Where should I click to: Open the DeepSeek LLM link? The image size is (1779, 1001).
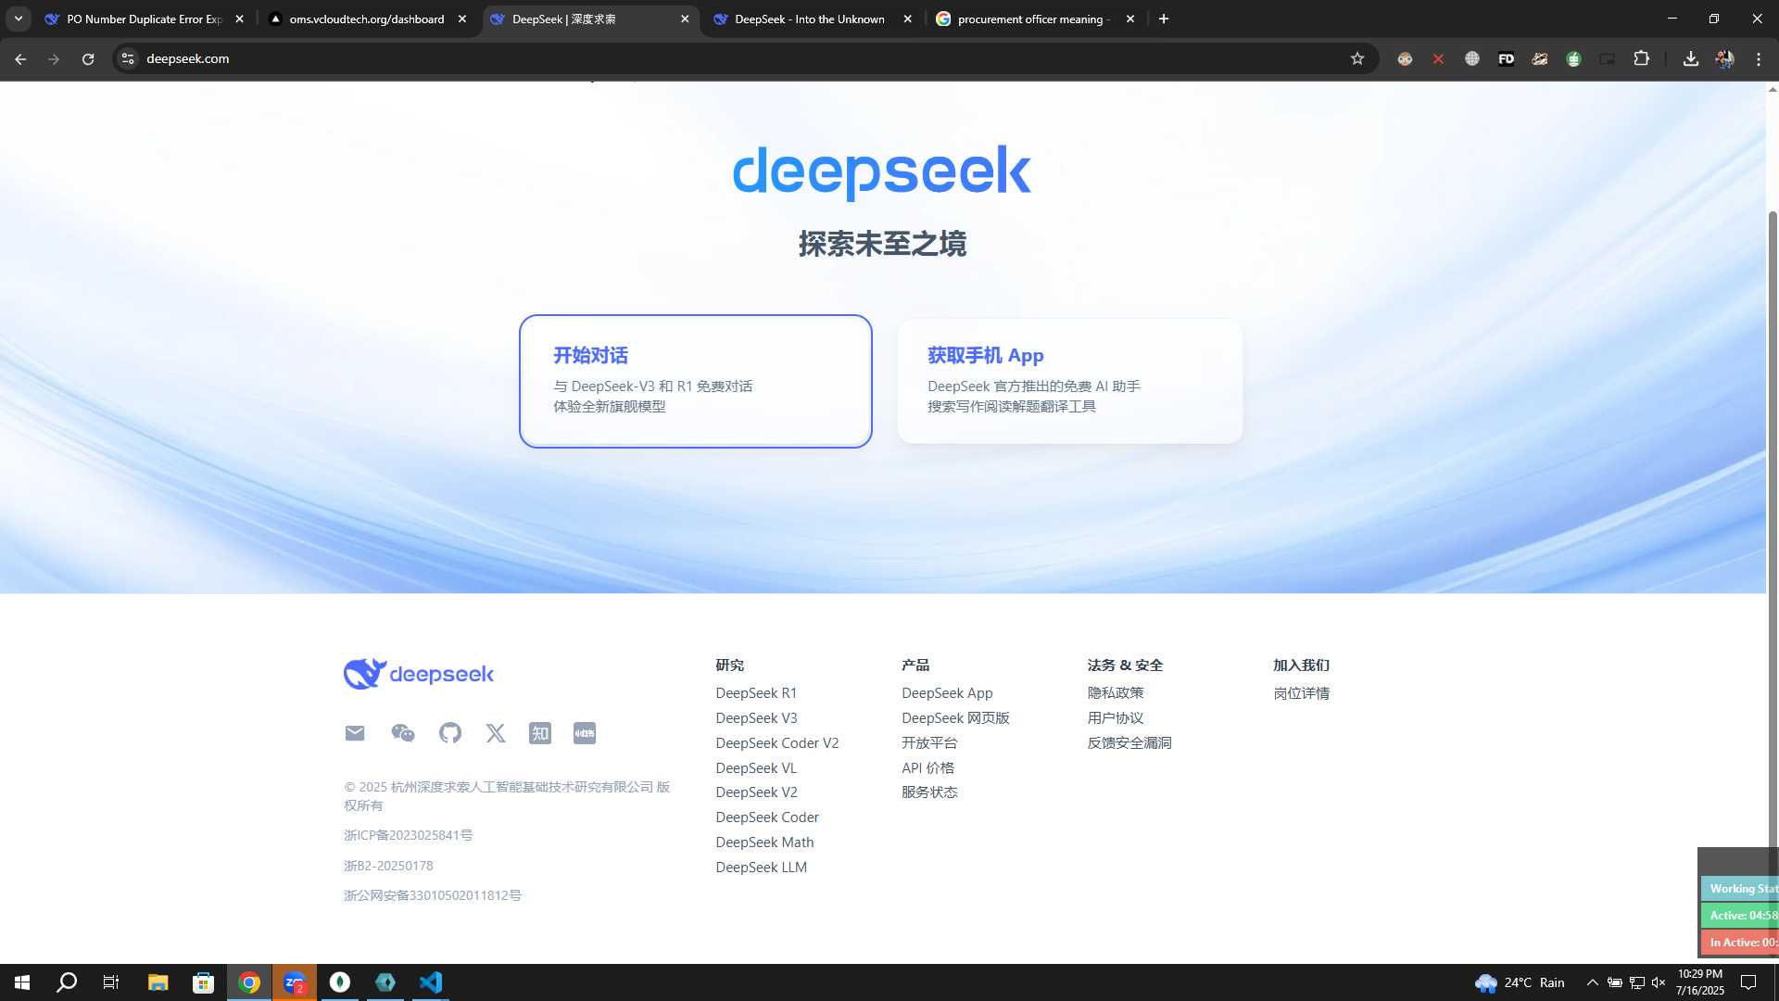pyautogui.click(x=761, y=868)
